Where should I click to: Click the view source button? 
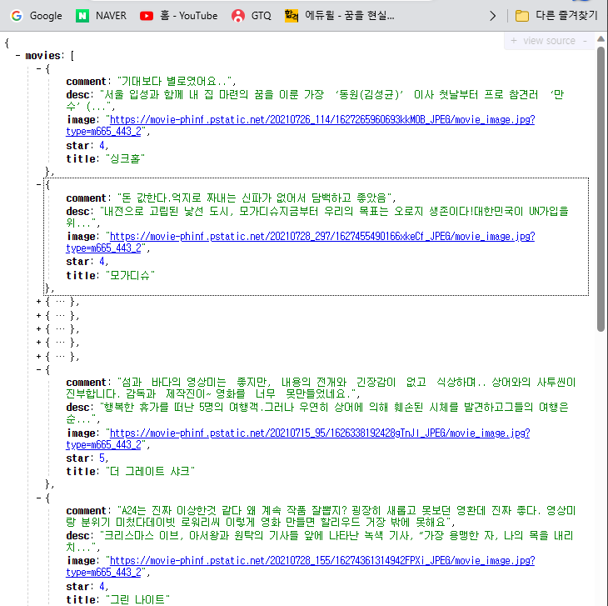tap(549, 41)
